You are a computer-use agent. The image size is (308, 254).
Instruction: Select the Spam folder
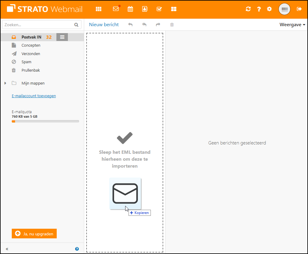(x=27, y=62)
